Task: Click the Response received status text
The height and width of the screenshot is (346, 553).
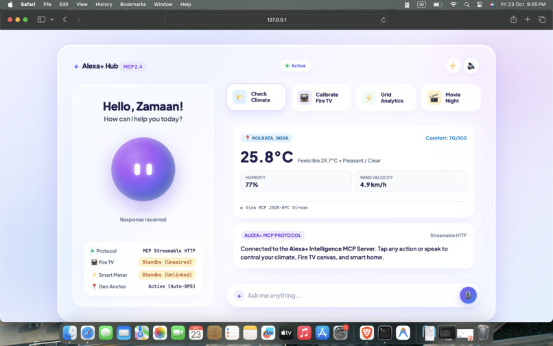Action: pyautogui.click(x=143, y=220)
